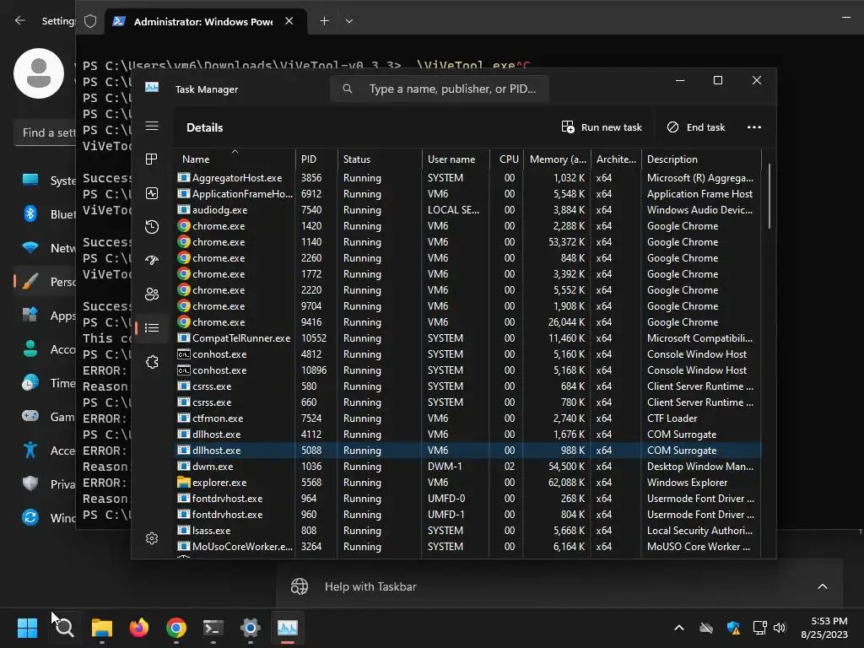The height and width of the screenshot is (648, 864).
Task: Open a new terminal tab
Action: pyautogui.click(x=324, y=21)
